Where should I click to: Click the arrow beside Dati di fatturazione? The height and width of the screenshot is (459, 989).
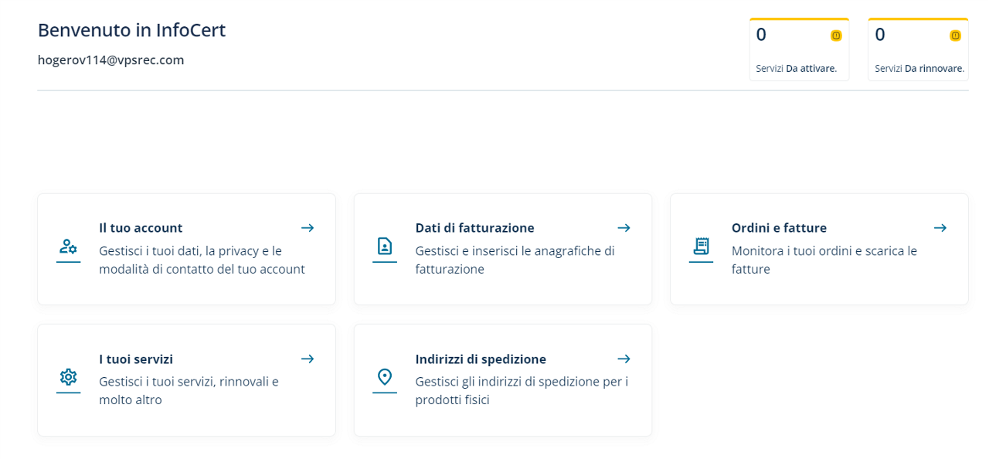(624, 228)
